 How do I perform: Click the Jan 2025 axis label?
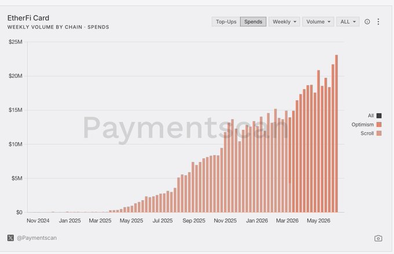(x=70, y=220)
